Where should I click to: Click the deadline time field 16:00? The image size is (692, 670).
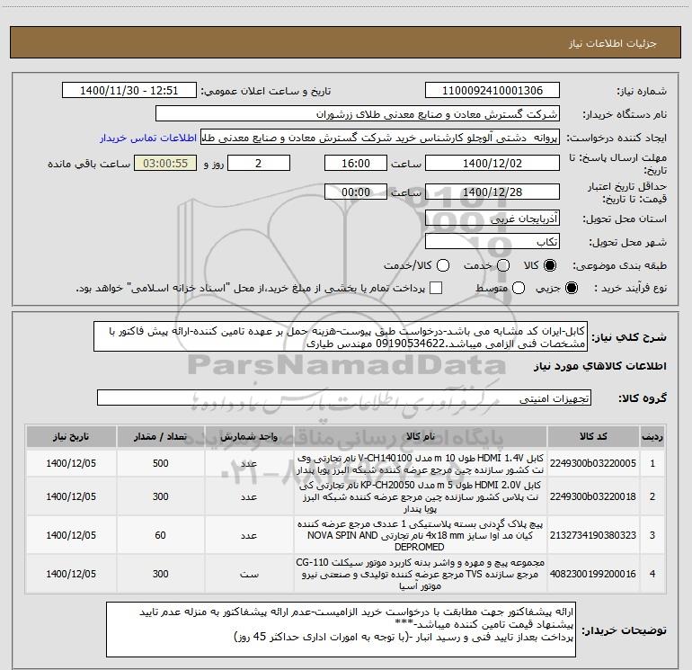356,164
